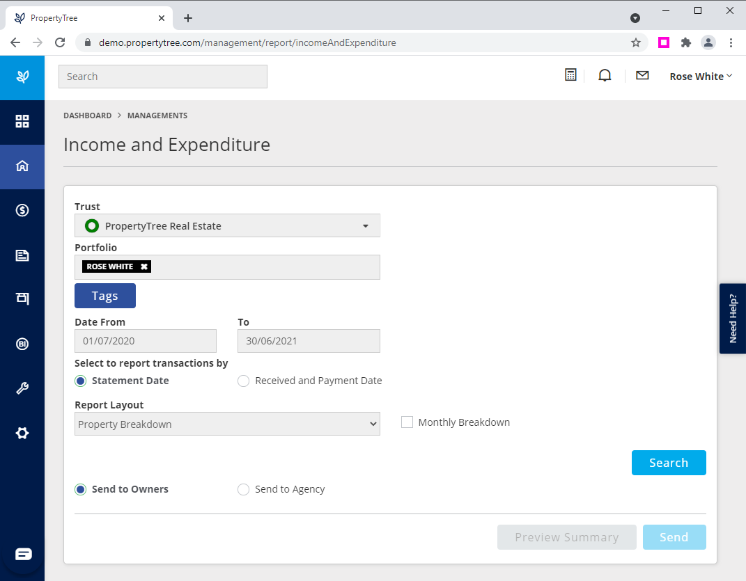Image resolution: width=746 pixels, height=581 pixels.
Task: Expand the Rose White user menu
Action: (x=701, y=77)
